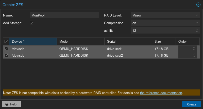Select the /dev/sdc device cell
The image size is (203, 109).
33,55
